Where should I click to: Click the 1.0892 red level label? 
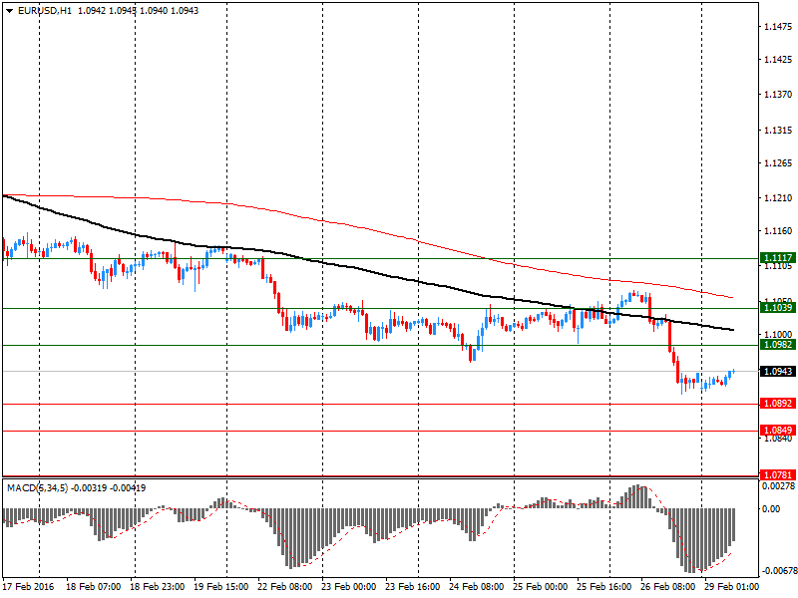pos(778,404)
